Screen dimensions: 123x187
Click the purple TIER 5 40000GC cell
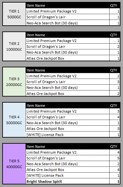[x=14, y=164]
